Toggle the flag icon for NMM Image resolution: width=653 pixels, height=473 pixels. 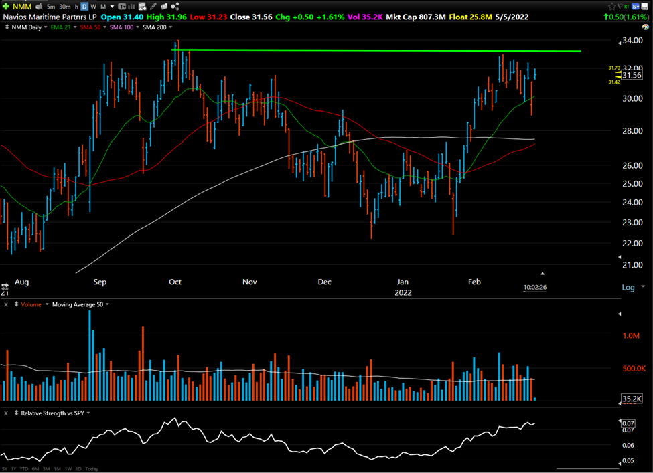click(620, 6)
